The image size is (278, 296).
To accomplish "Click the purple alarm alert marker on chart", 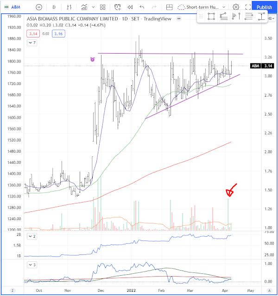I will coord(93,60).
